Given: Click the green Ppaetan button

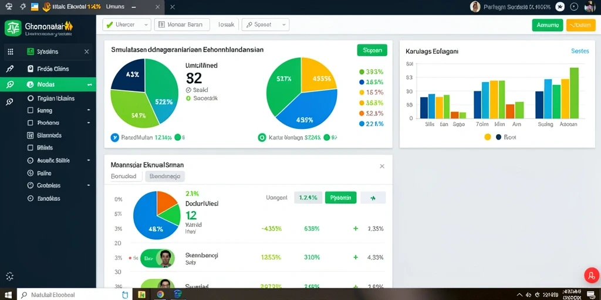Looking at the screenshot, I should pos(341,198).
